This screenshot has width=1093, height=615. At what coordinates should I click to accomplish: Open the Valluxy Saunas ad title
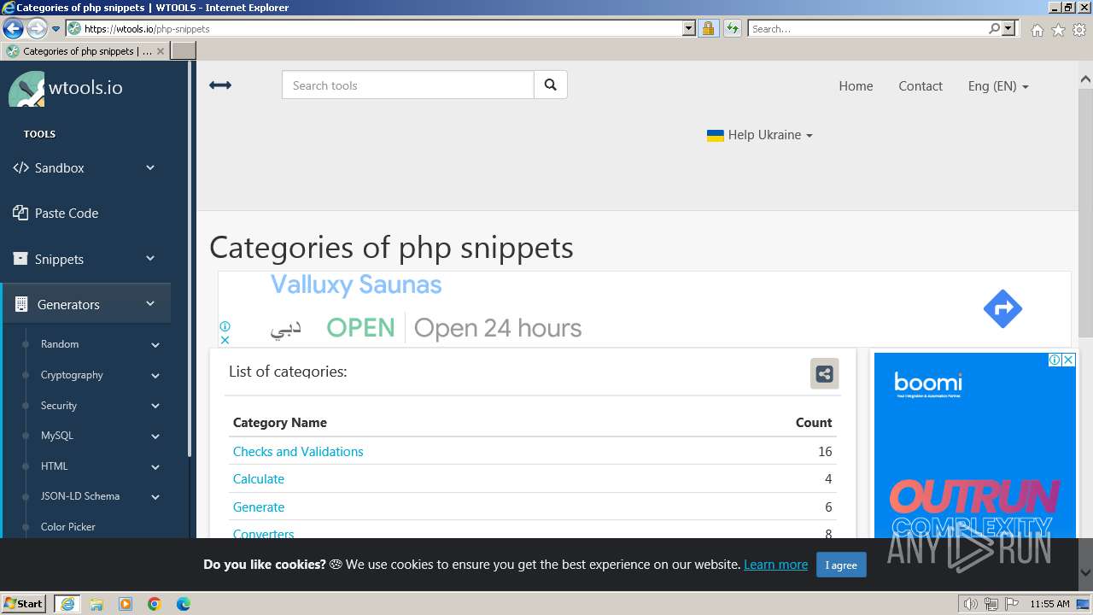pyautogui.click(x=356, y=284)
